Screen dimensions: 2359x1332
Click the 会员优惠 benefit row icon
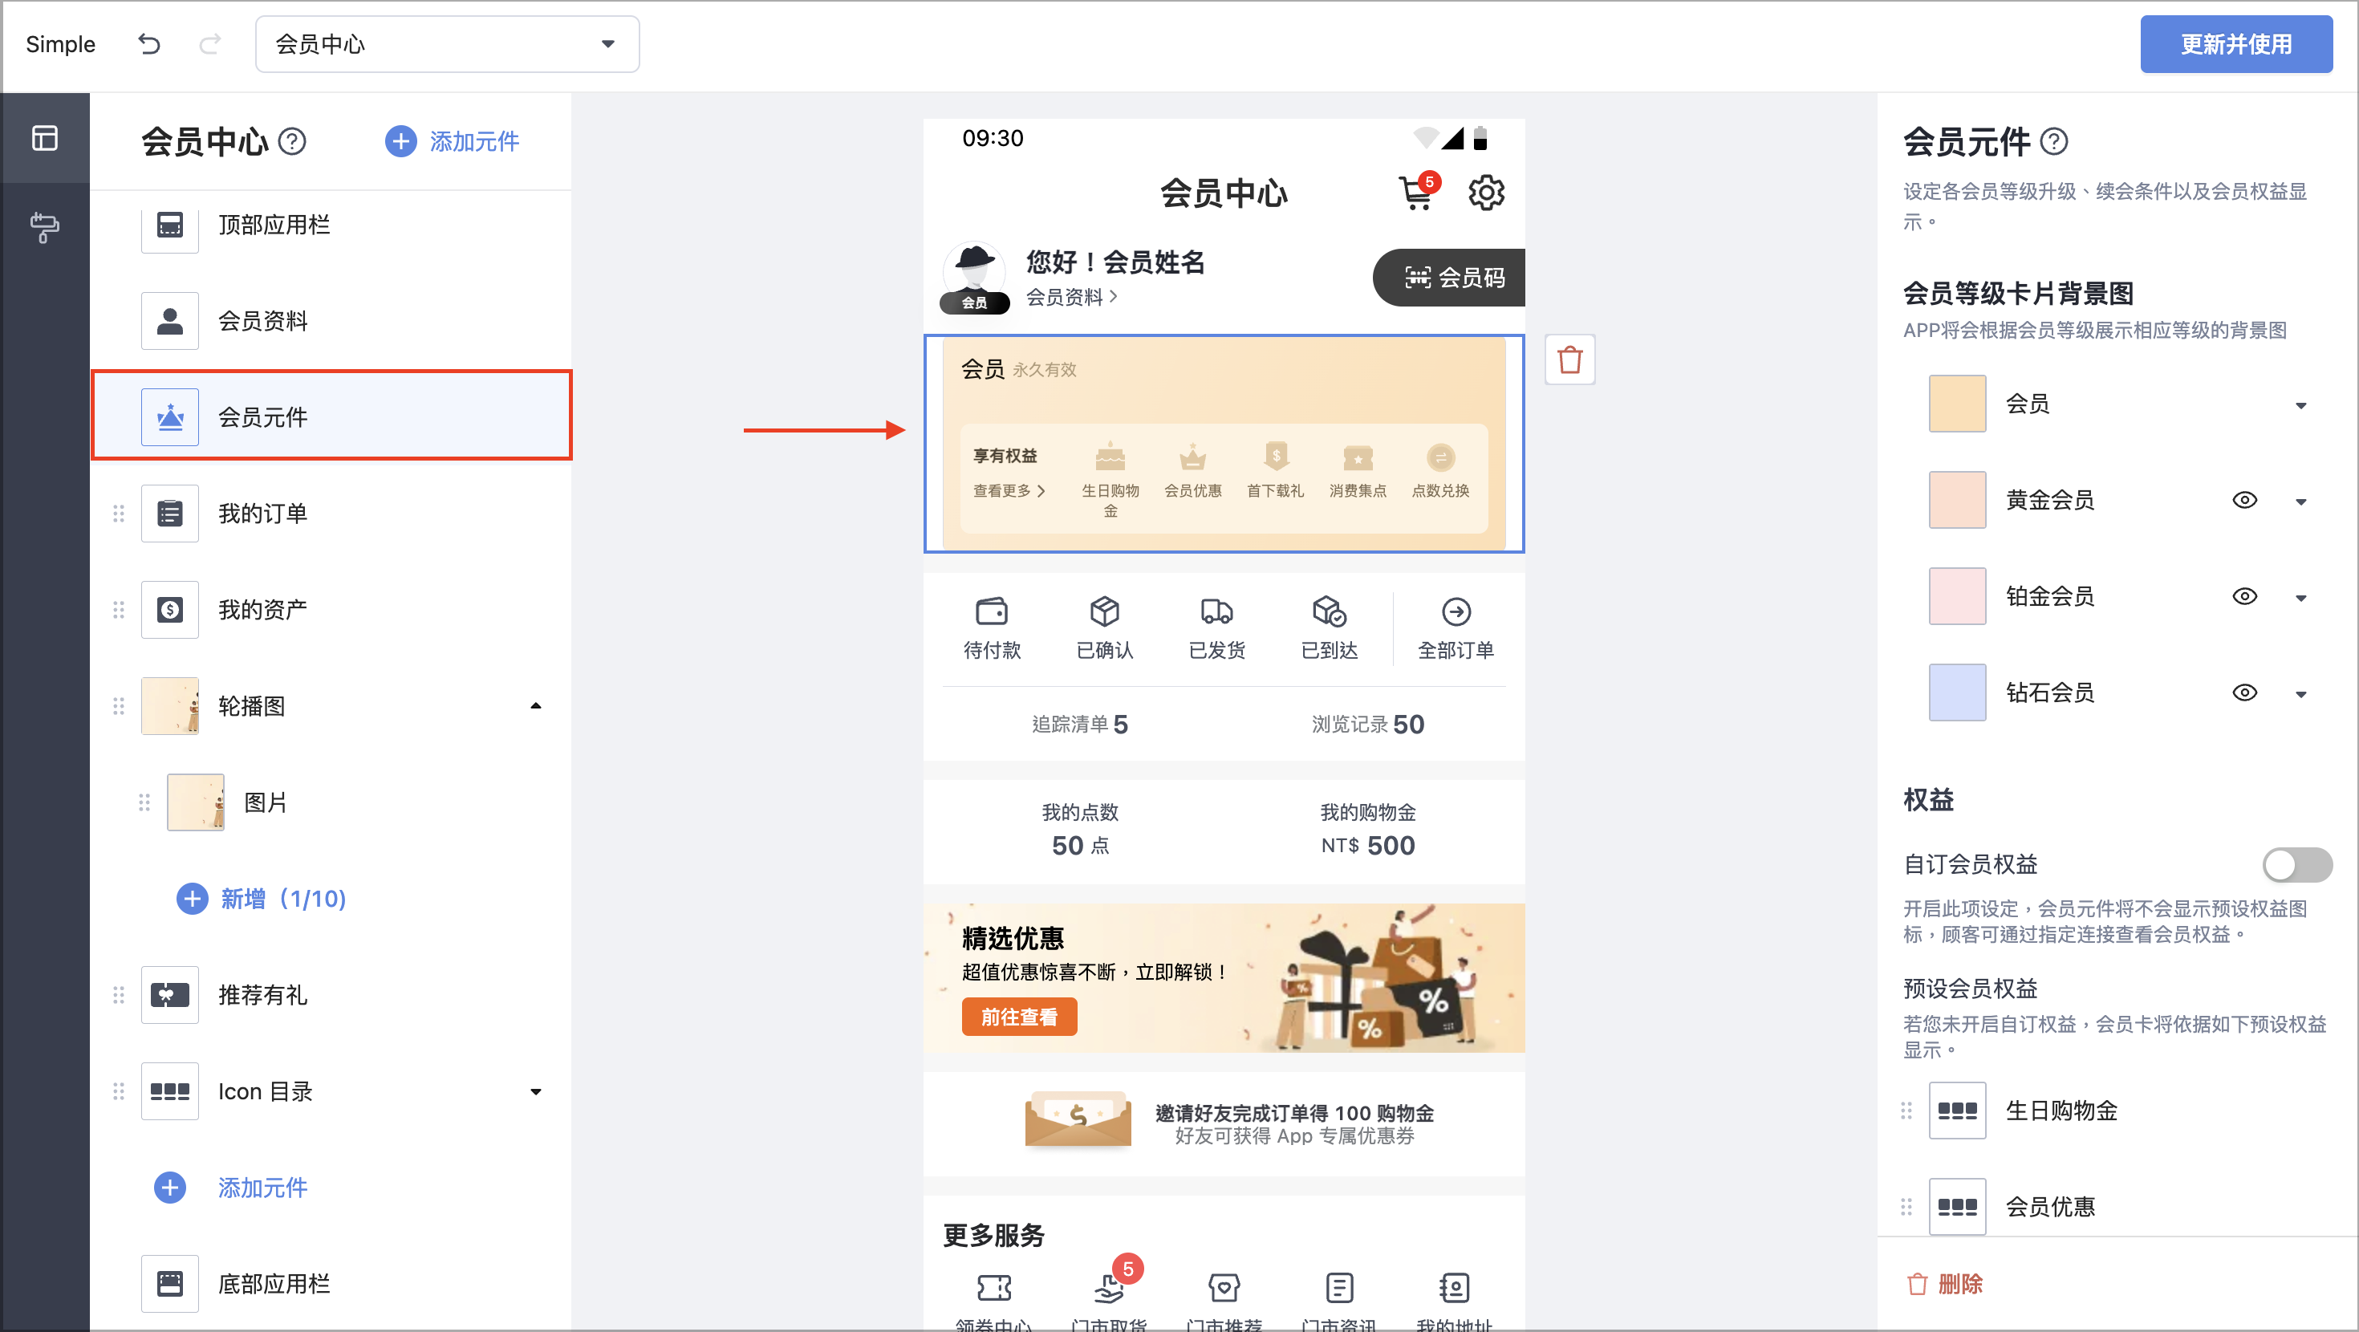tap(1957, 1207)
